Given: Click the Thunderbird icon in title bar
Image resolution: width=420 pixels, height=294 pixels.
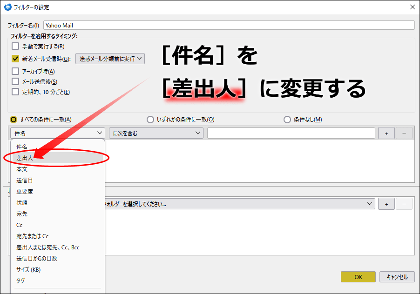Looking at the screenshot, I should 8,7.
